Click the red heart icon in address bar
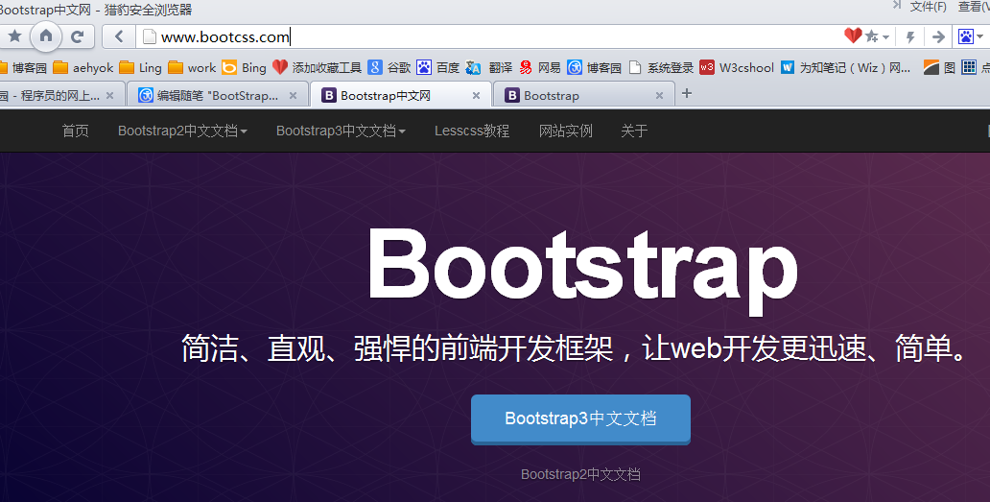 pos(853,36)
